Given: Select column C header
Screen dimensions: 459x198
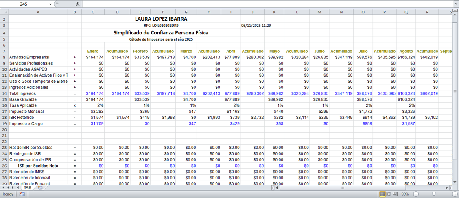Looking at the screenshot, I should coord(93,13).
